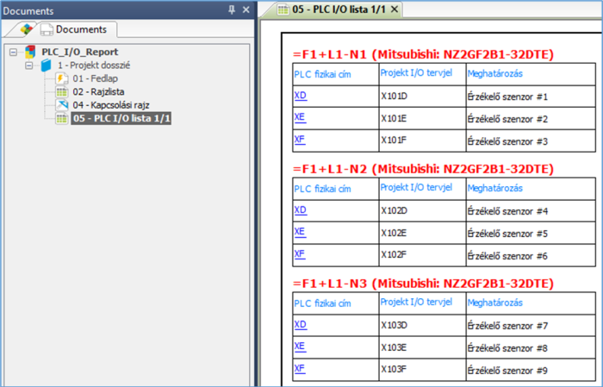Collapse the 1 - Projekt dosszié node
This screenshot has width=603, height=387.
(28, 66)
